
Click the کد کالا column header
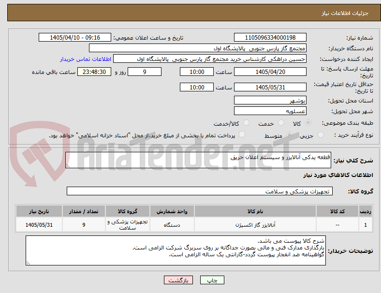(337, 211)
